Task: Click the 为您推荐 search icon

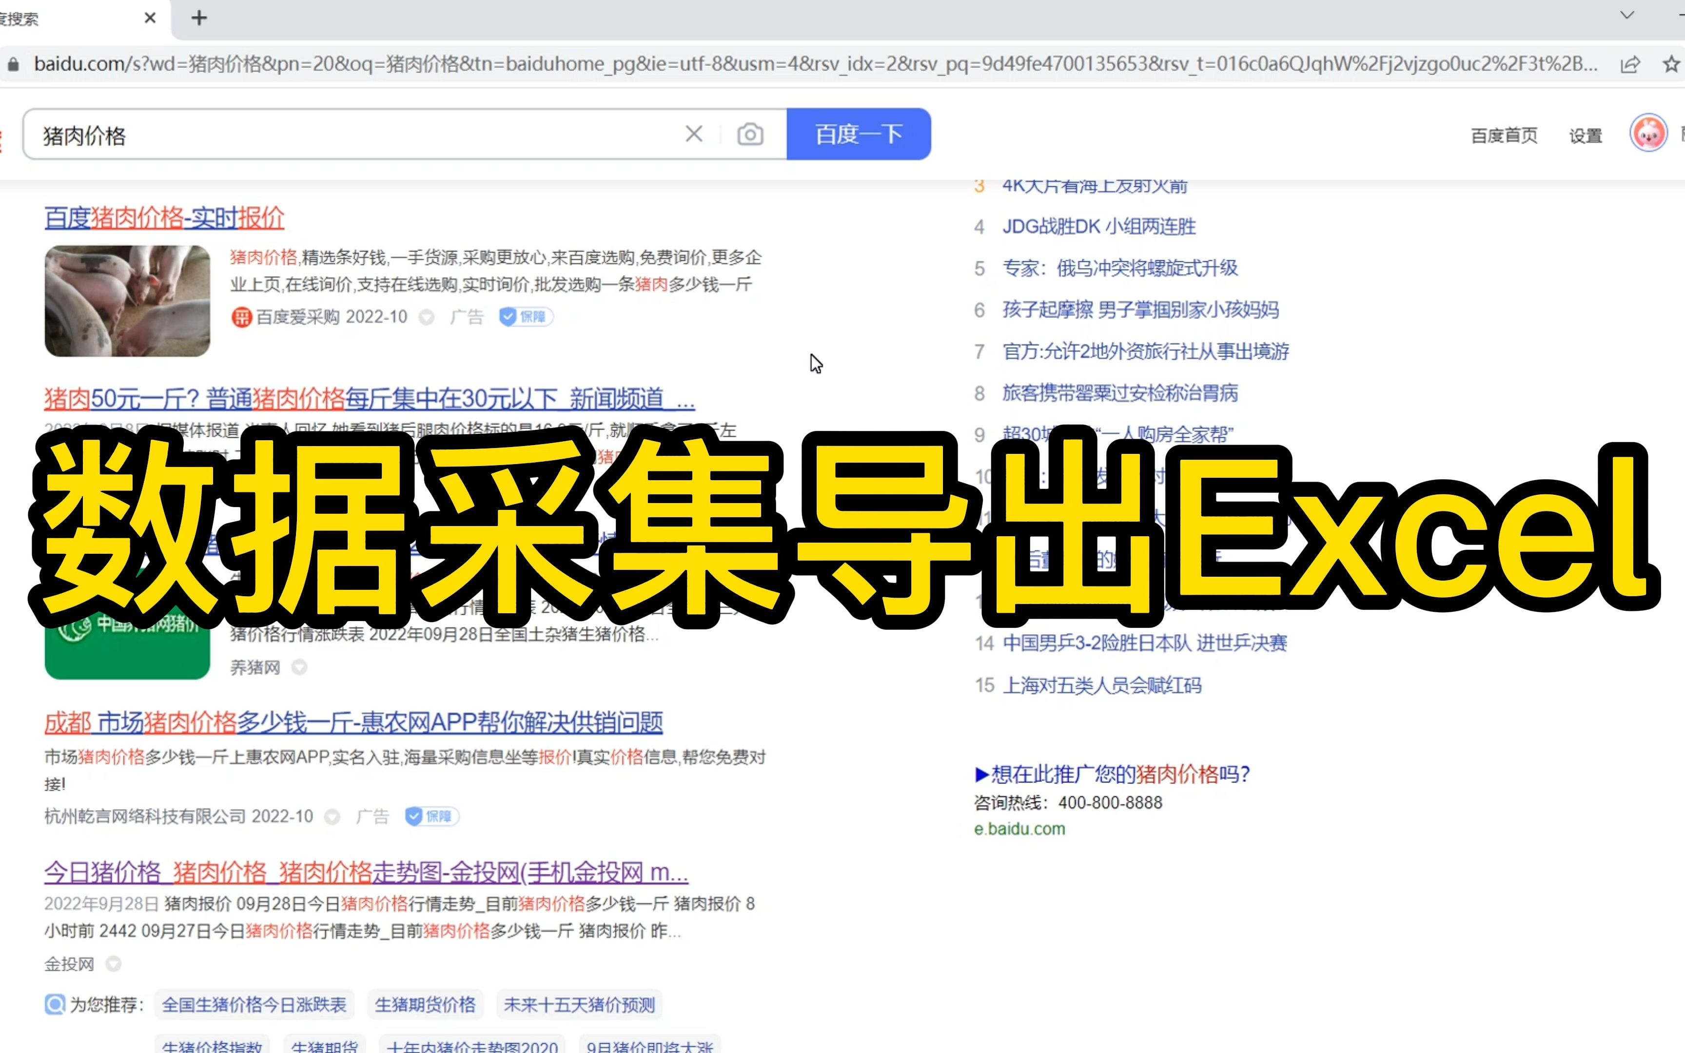Action: (55, 1004)
